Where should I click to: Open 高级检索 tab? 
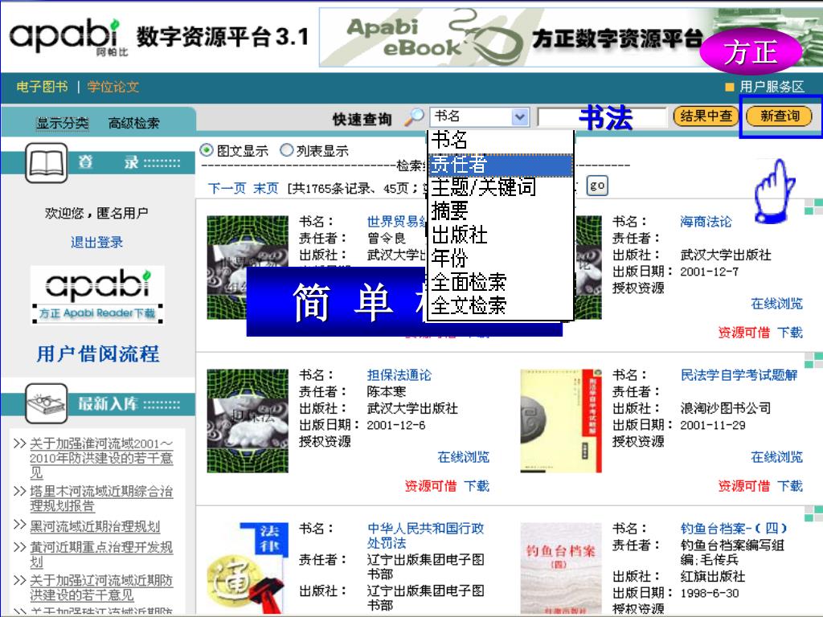(133, 123)
